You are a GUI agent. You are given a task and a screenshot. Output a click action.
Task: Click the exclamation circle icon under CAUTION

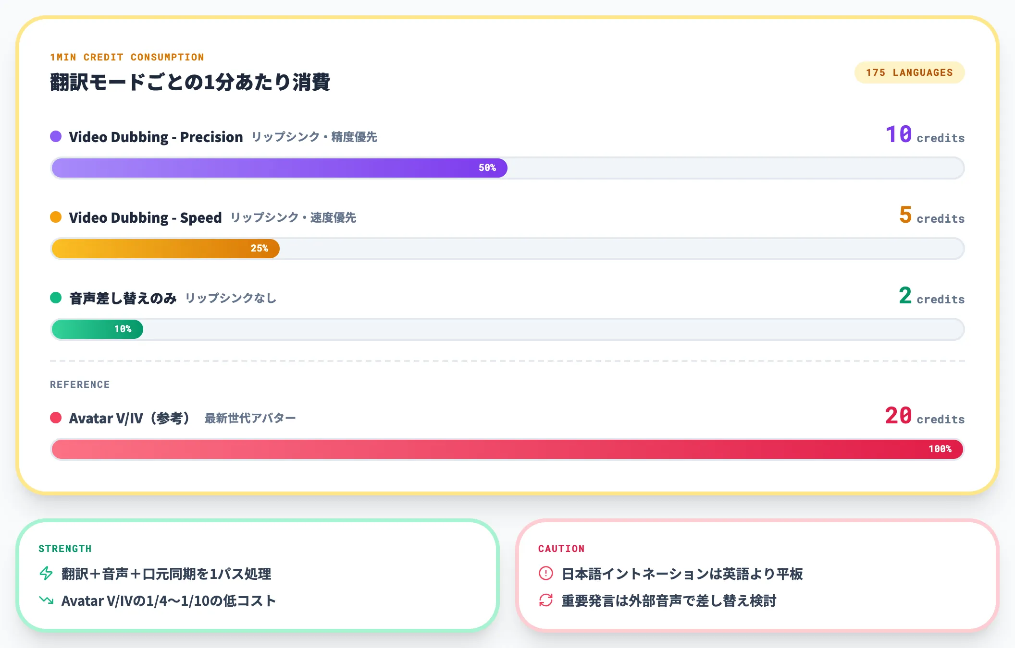[546, 573]
